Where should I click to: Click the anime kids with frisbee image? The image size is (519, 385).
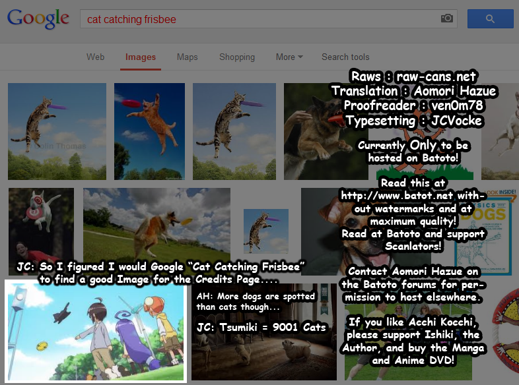tap(96, 331)
